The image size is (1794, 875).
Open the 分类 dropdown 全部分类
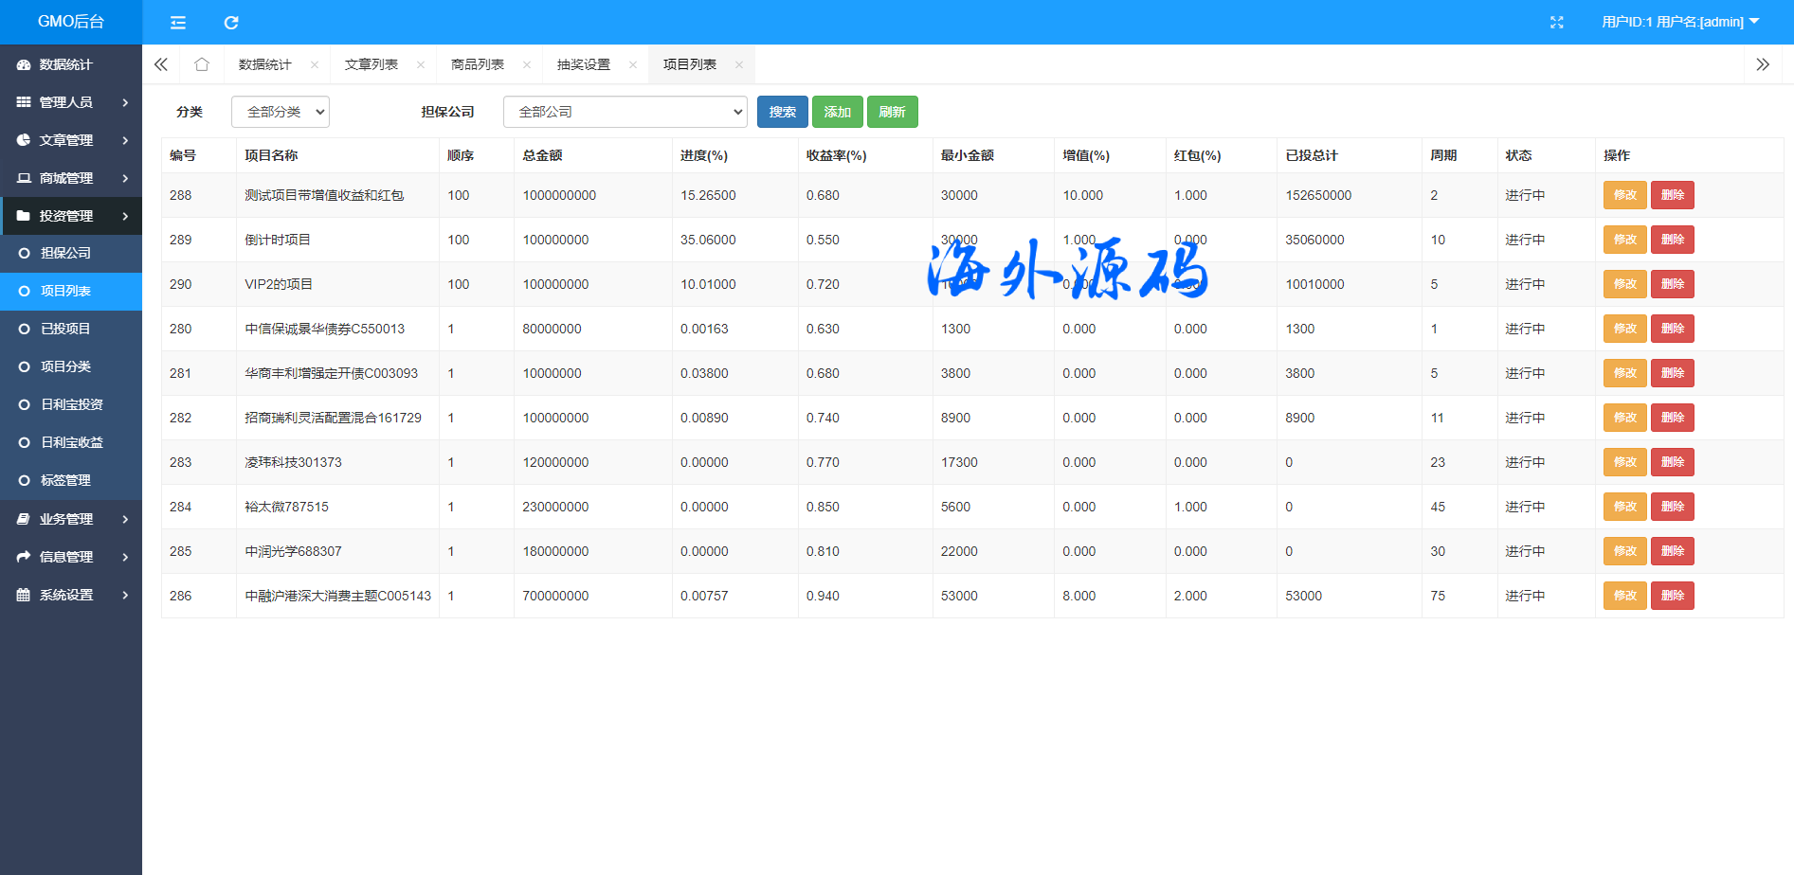coord(281,112)
